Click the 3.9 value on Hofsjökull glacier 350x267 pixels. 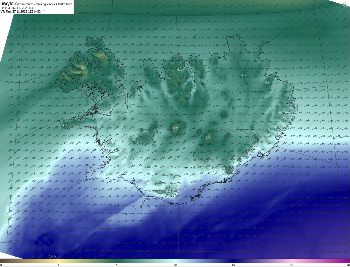click(176, 128)
